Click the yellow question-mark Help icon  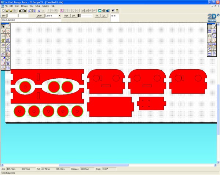pyautogui.click(x=117, y=11)
